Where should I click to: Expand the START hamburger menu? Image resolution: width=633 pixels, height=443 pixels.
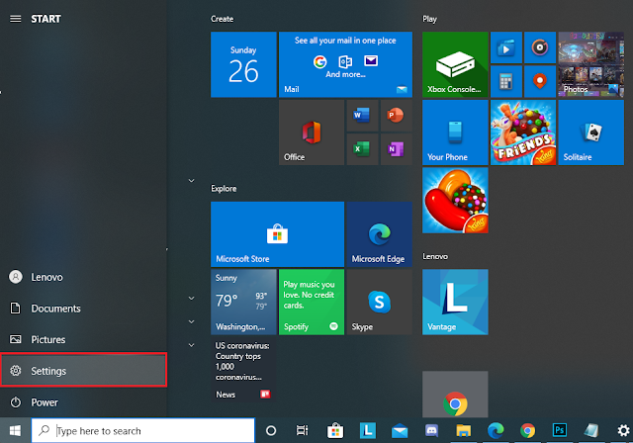click(x=16, y=19)
